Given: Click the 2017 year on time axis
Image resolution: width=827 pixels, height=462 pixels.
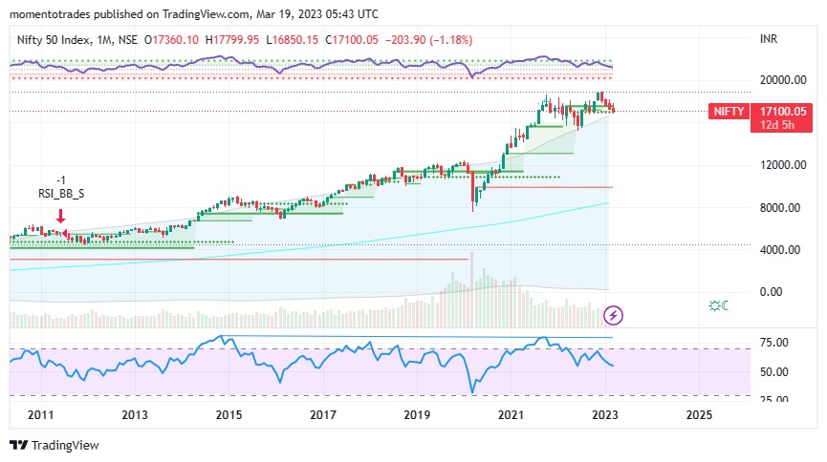Looking at the screenshot, I should 323,415.
